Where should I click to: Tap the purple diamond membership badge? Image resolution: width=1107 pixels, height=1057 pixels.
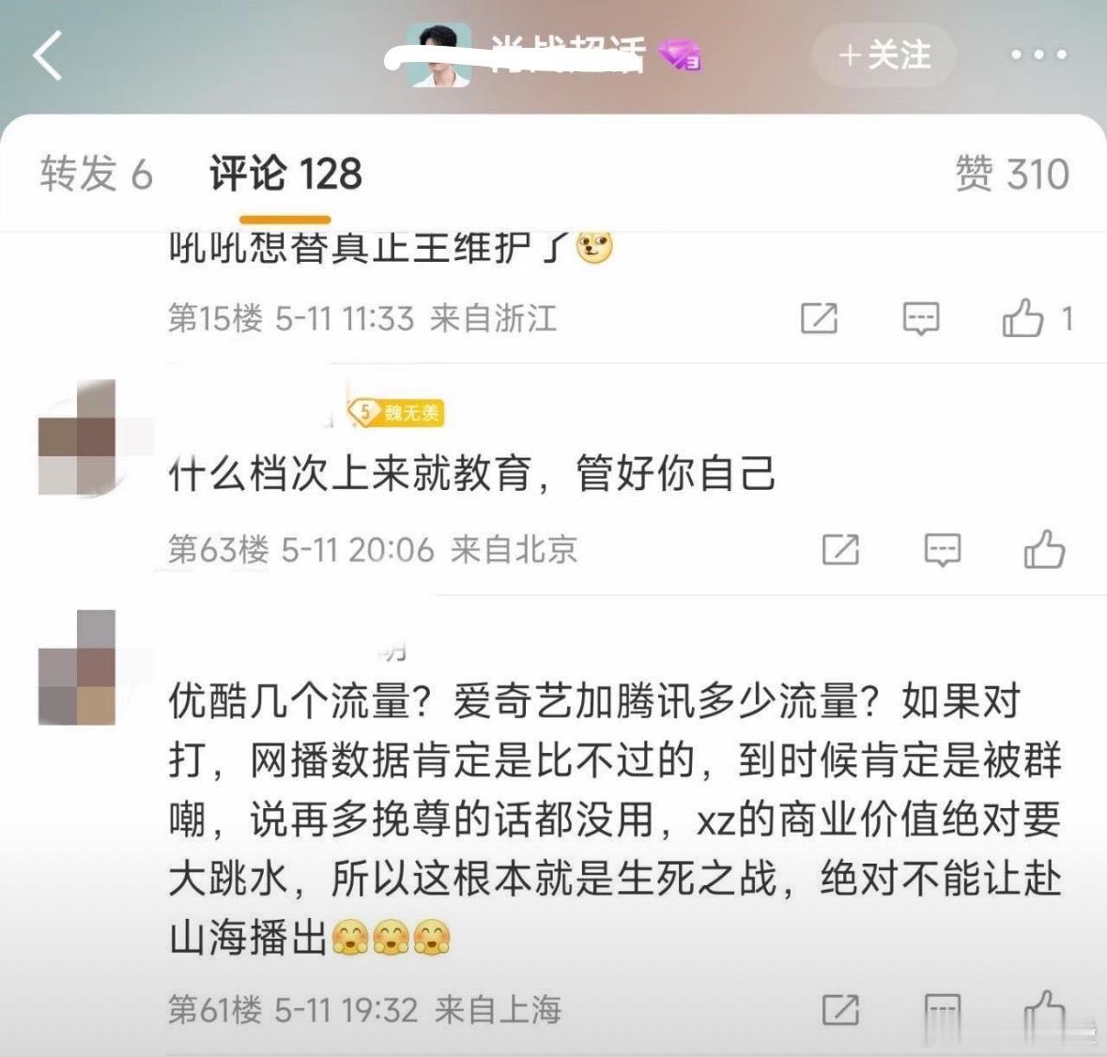pos(679,55)
